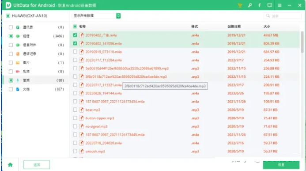306x171 pixels.
Task: Check the 20190919_073110.m4a file checkbox
Action: pyautogui.click(x=75, y=52)
